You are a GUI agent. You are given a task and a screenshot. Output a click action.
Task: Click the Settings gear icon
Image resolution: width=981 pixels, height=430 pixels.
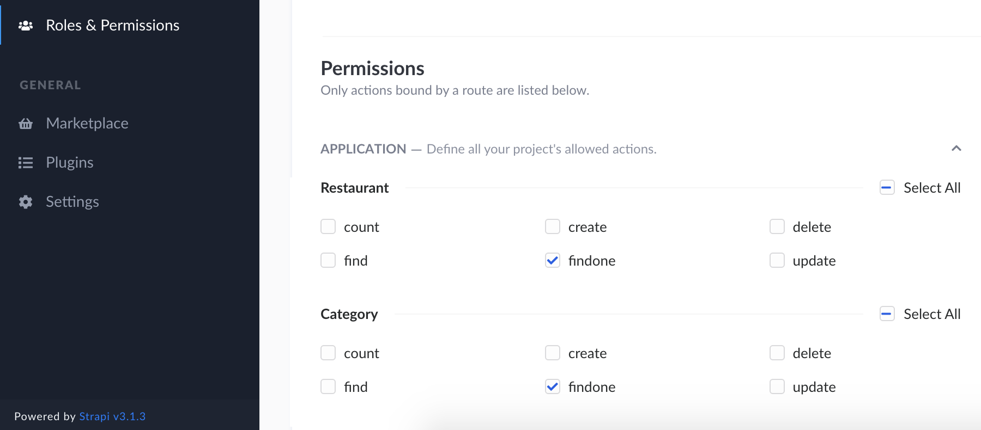click(x=26, y=201)
